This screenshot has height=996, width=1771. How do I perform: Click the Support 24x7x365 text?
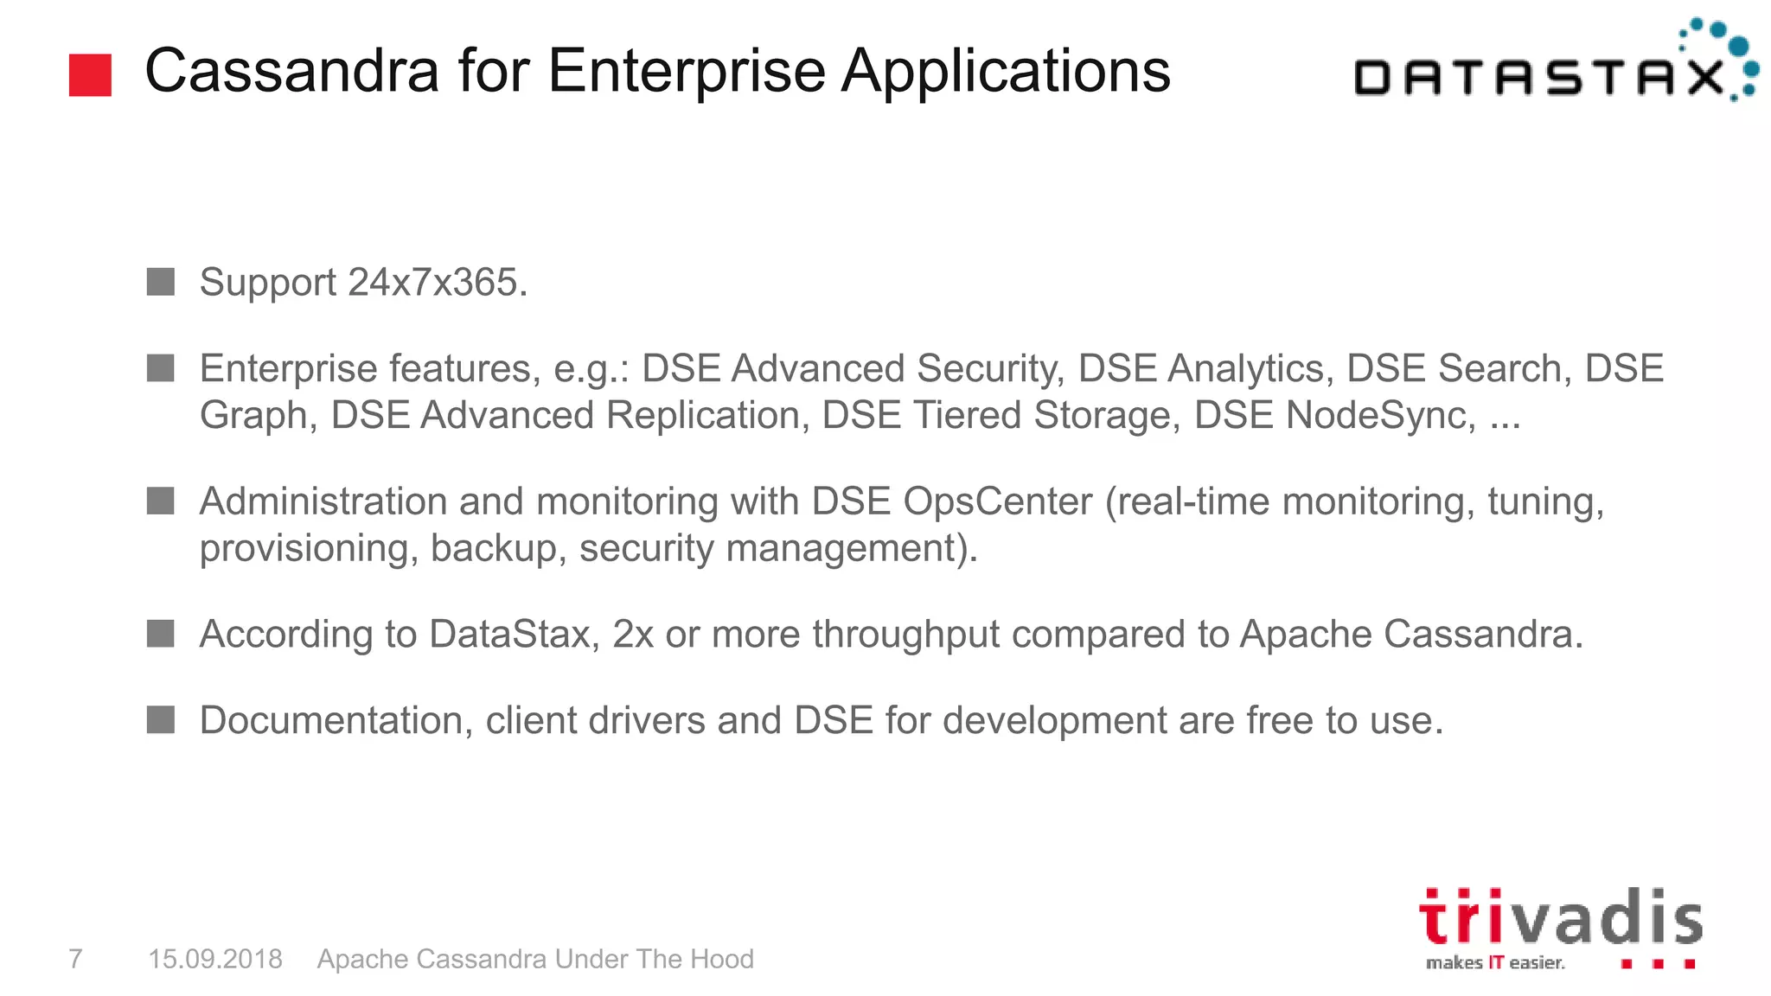click(364, 283)
